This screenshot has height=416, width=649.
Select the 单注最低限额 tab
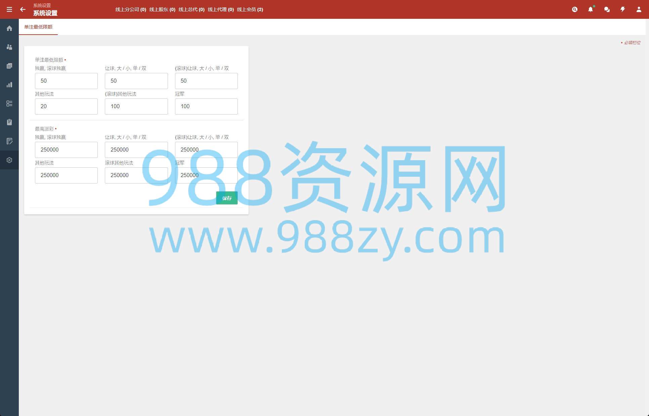pos(38,27)
